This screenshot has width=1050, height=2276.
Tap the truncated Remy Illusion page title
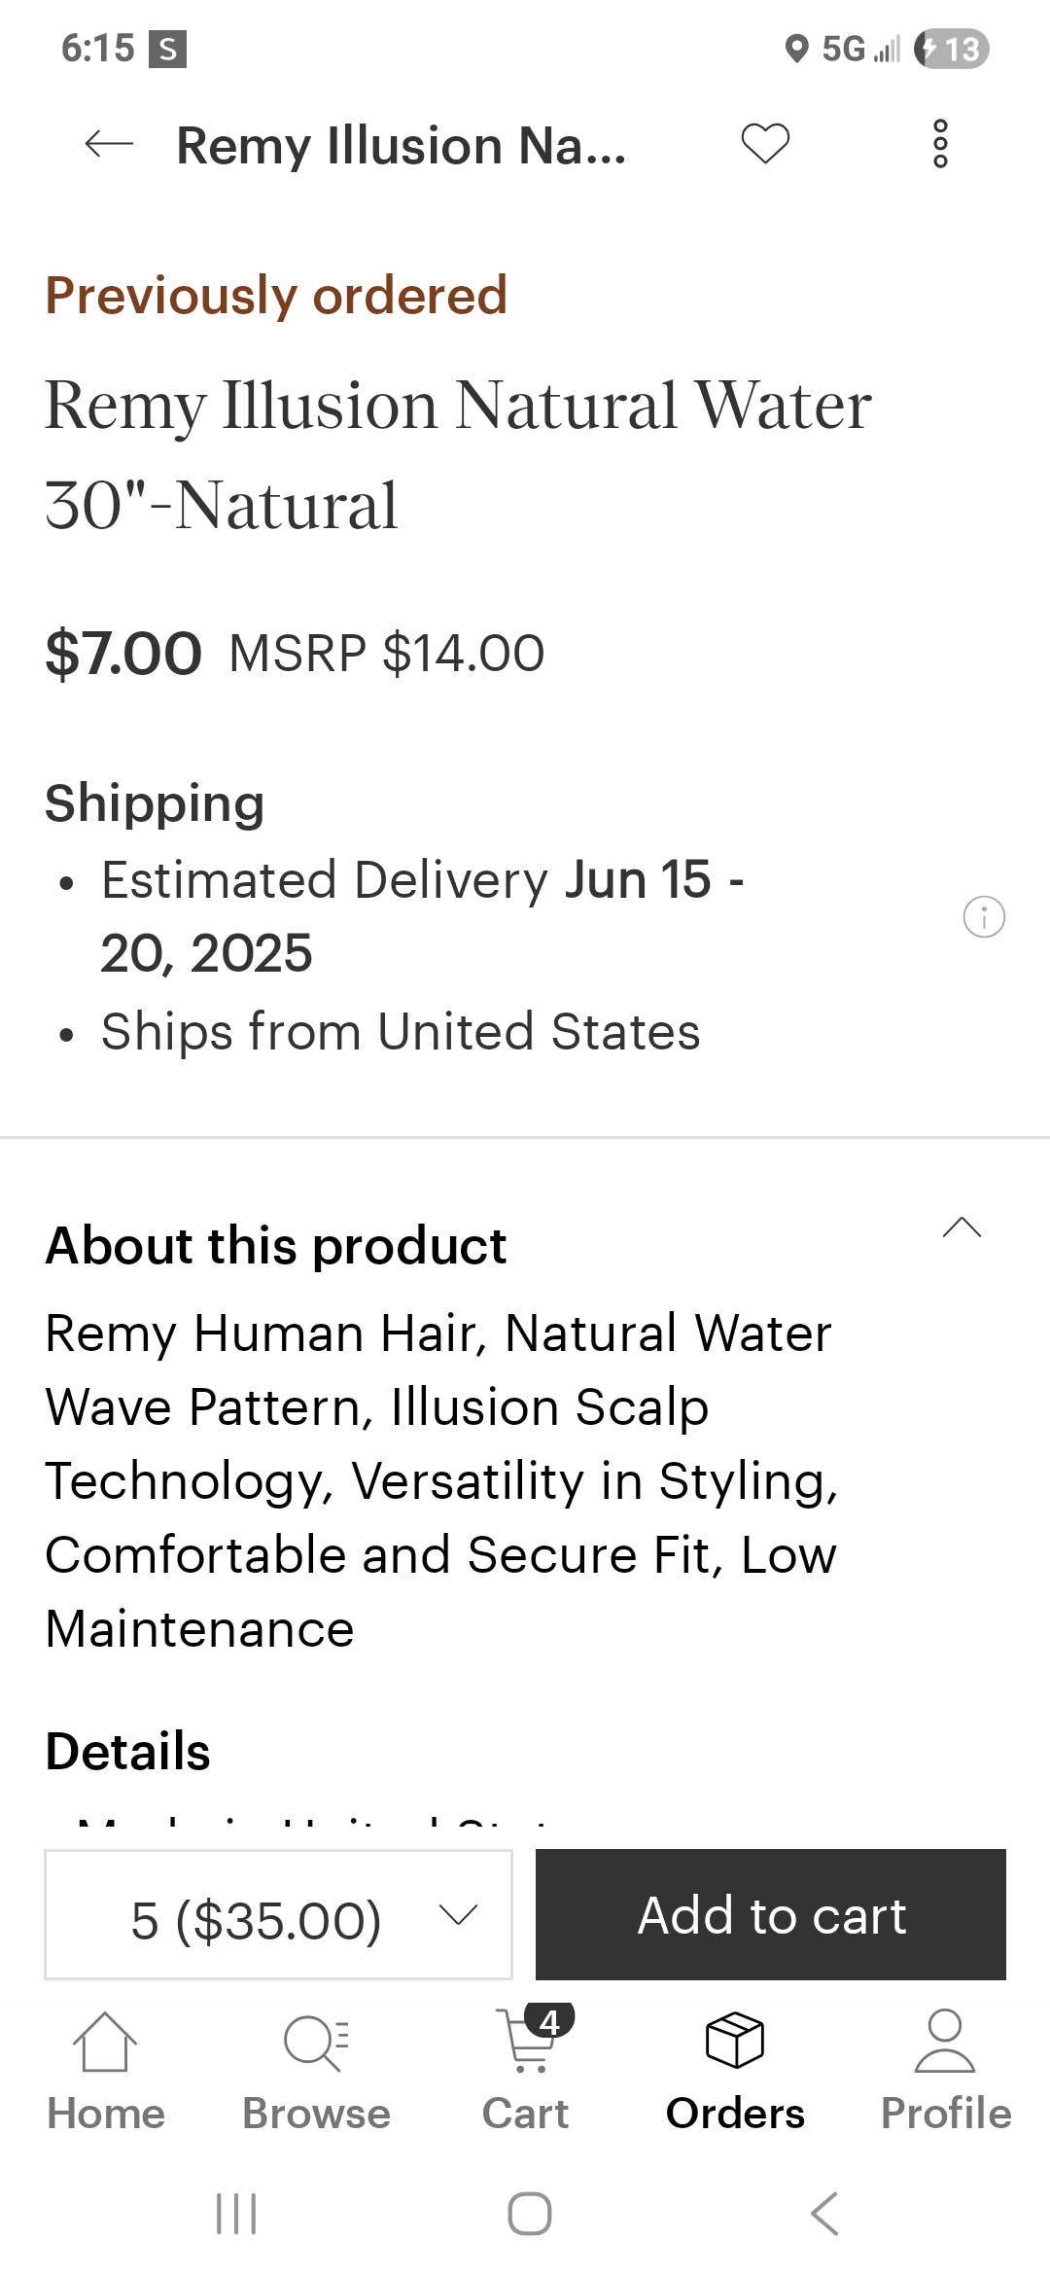click(x=401, y=146)
